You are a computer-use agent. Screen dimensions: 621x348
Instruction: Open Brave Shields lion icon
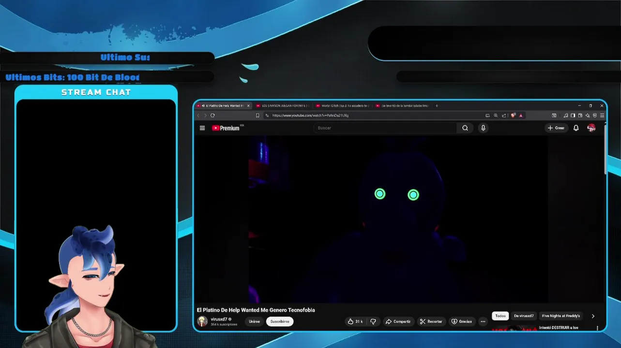click(x=513, y=116)
